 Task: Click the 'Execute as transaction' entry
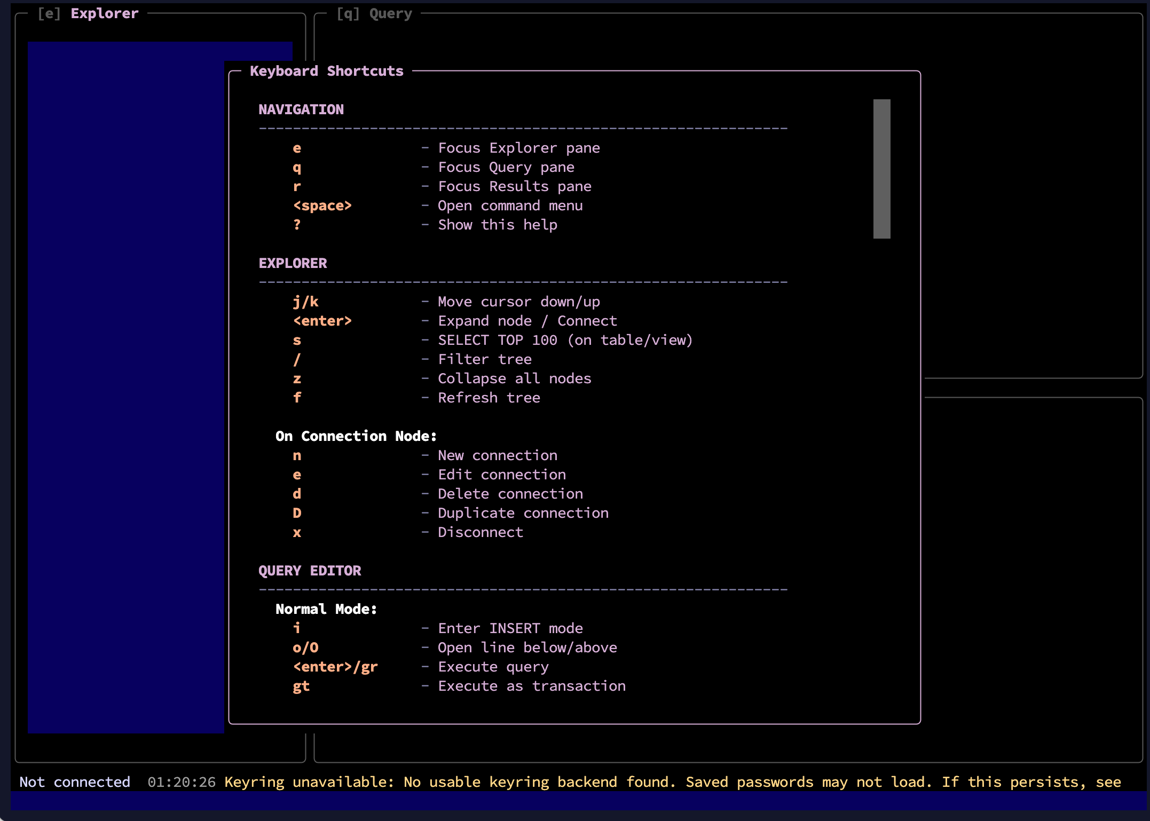(531, 686)
